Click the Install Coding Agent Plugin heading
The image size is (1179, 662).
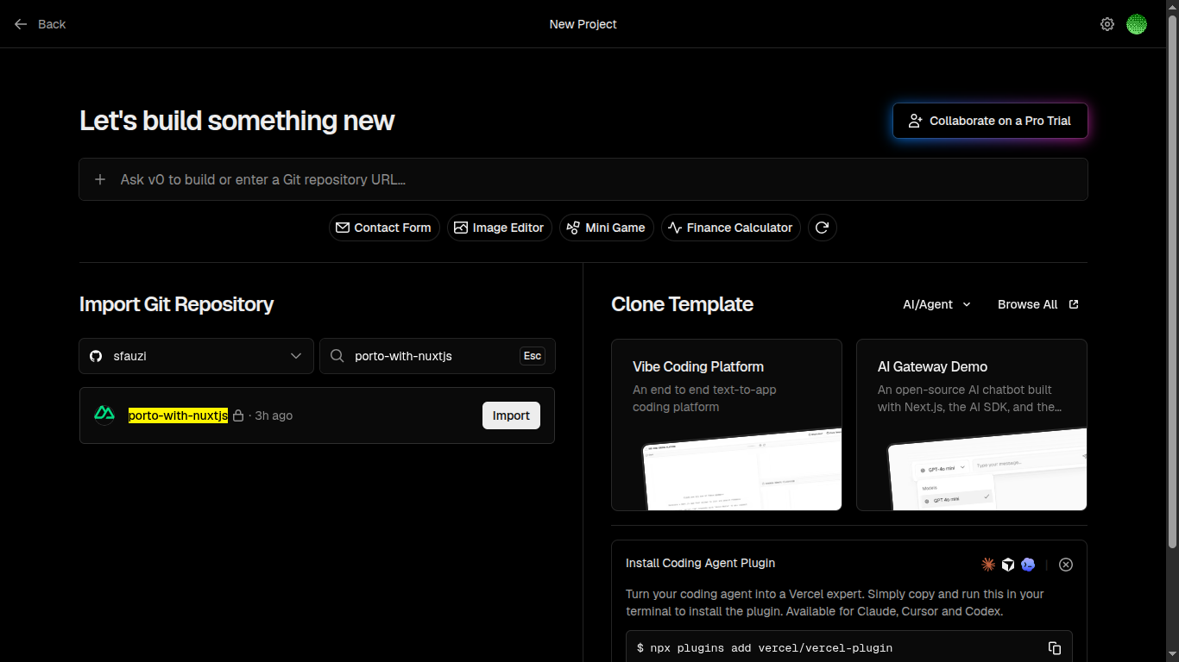click(x=701, y=563)
